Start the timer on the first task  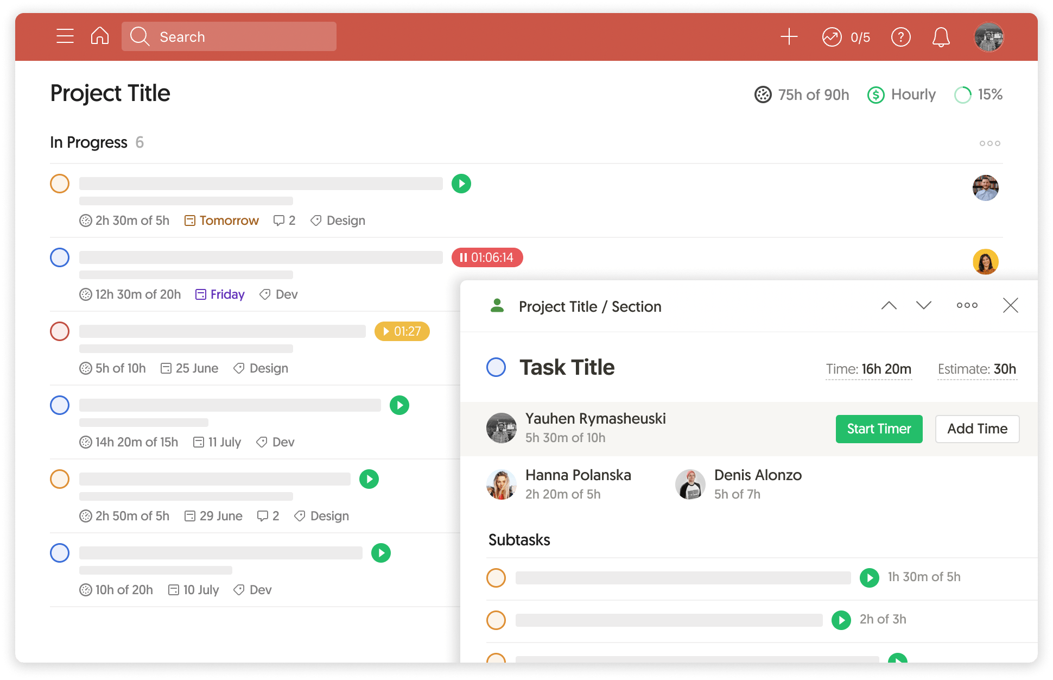click(x=461, y=184)
